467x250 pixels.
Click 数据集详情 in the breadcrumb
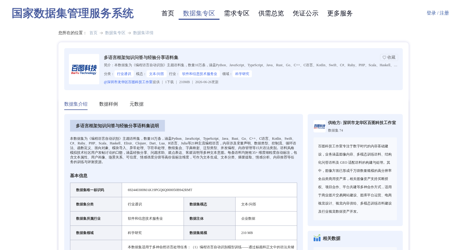pyautogui.click(x=143, y=33)
